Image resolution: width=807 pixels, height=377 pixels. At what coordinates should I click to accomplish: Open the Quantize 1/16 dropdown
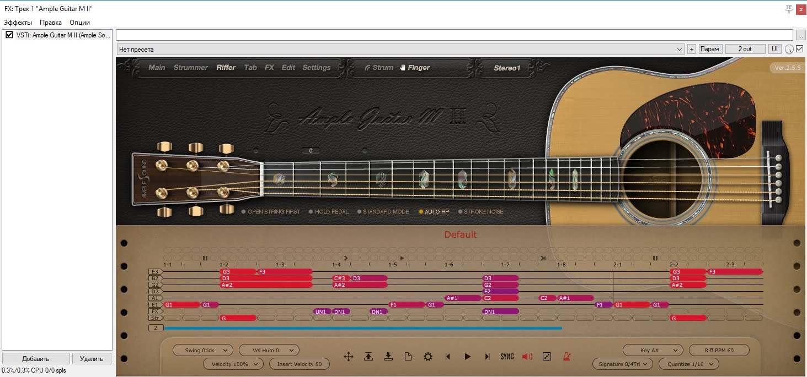coord(689,364)
